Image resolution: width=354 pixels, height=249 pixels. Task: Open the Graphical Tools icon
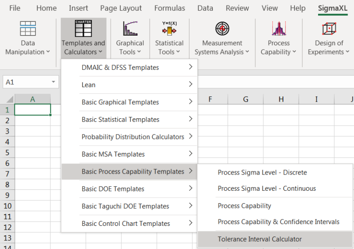(x=130, y=29)
